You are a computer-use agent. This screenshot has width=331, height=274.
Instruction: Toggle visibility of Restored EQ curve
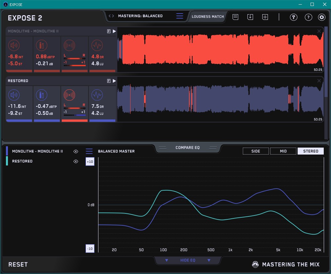coord(76,161)
